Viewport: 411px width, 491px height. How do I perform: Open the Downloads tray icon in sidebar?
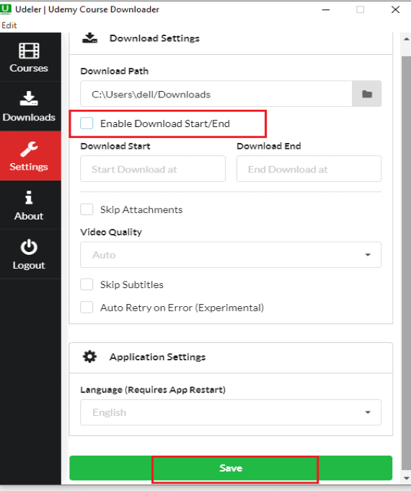[x=29, y=98]
